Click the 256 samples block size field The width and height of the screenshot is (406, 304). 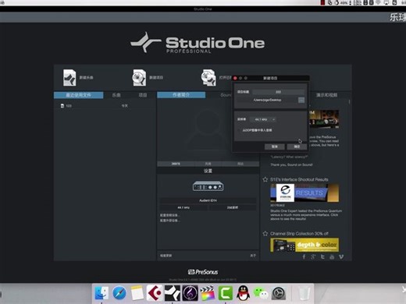point(232,207)
